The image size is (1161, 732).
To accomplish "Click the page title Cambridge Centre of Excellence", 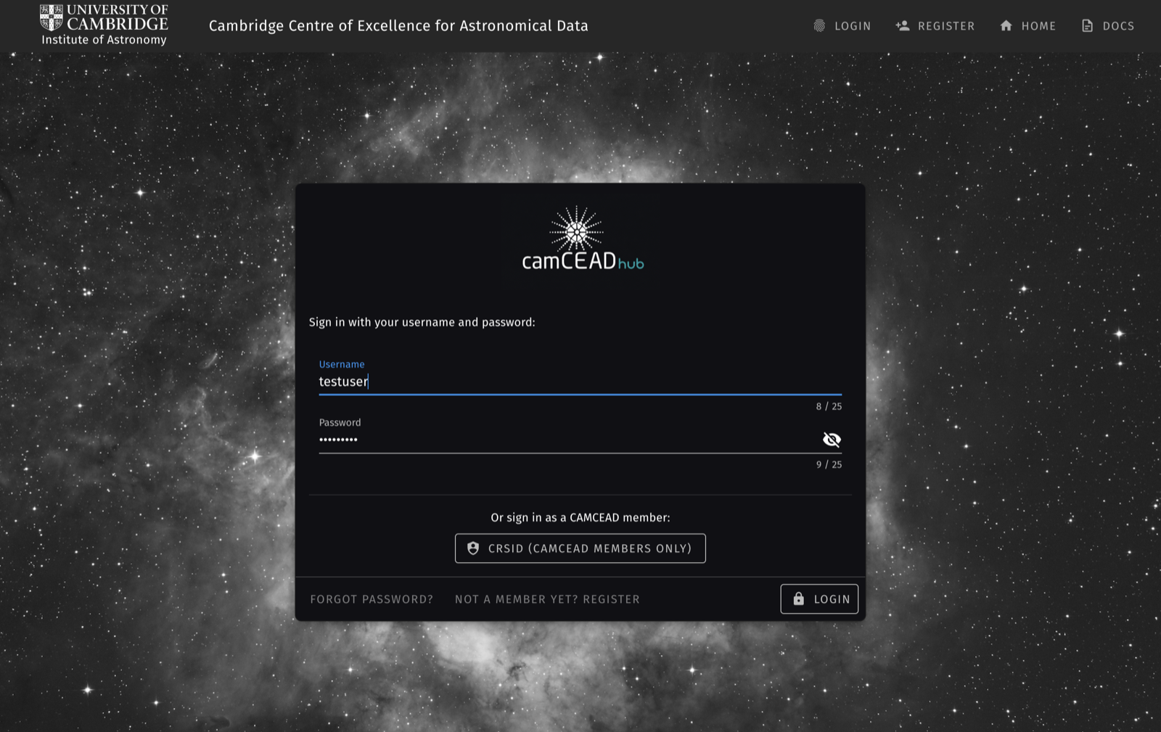I will point(398,26).
